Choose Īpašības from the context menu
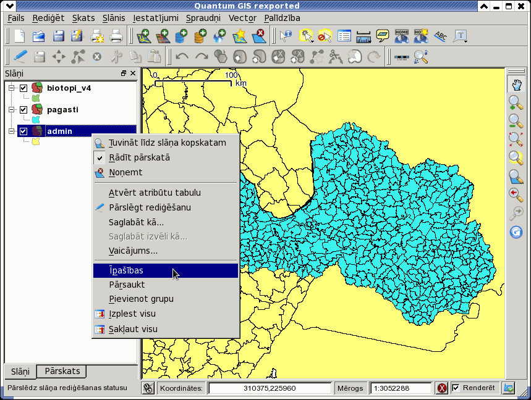The height and width of the screenshot is (400, 531). pos(166,270)
